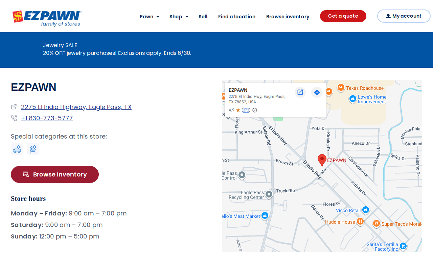This screenshot has height=271, width=433.
Task: Click the Sunday hours line
Action: (55, 236)
